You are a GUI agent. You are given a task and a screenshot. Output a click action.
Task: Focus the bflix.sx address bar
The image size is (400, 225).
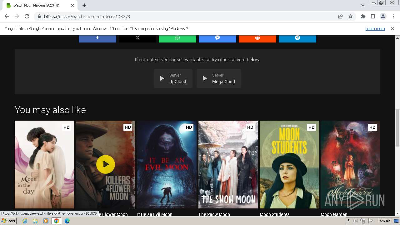tap(187, 16)
